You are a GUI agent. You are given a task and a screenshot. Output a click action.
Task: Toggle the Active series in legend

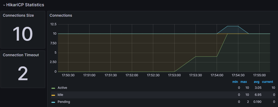[62, 88]
